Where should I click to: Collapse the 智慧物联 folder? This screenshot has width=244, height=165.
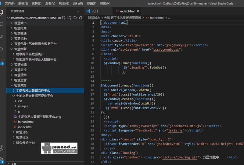45,49
